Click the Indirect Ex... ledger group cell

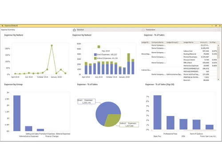tap(146, 70)
